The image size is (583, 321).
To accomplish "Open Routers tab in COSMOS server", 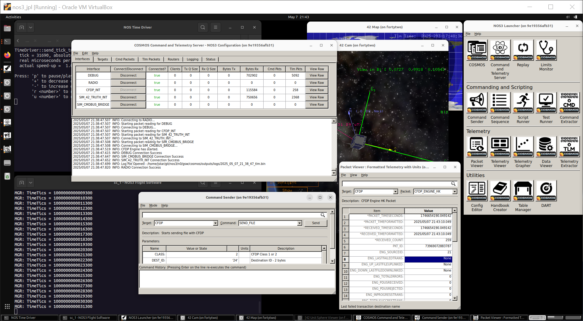I will coord(173,59).
